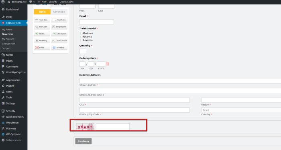This screenshot has width=281, height=150.
Task: Add a Heading field
Action: point(42,40)
